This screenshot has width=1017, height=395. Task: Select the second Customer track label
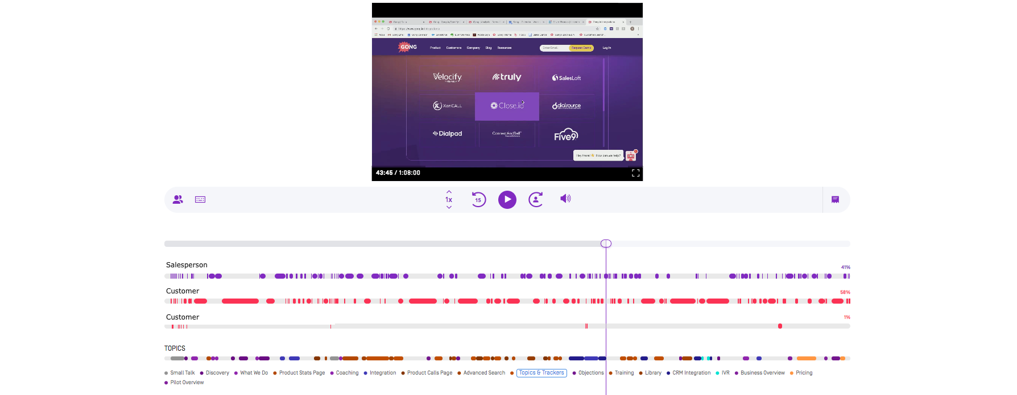tap(183, 317)
